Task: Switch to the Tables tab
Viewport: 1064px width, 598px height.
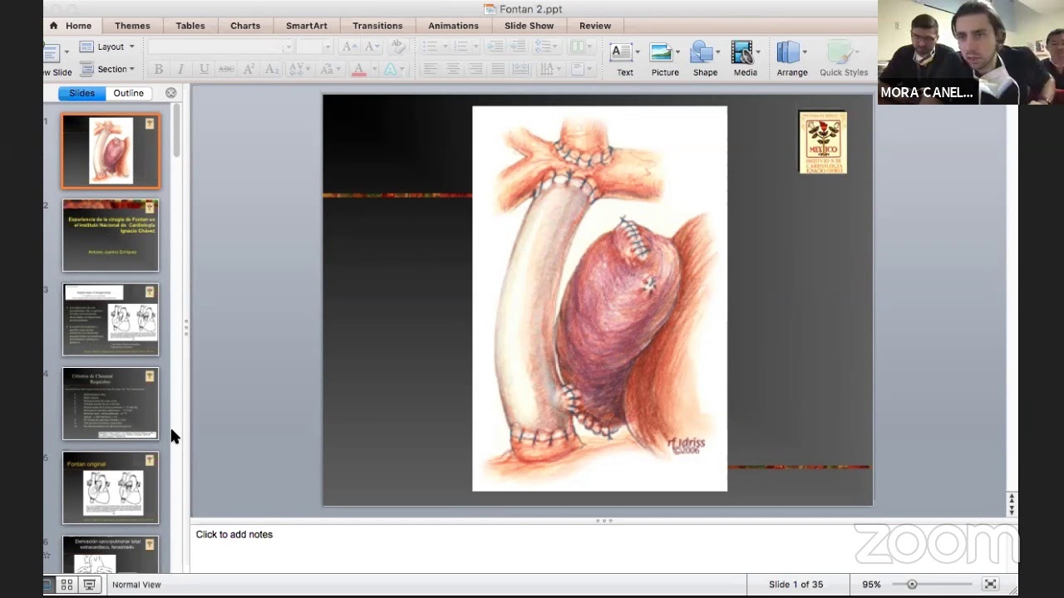Action: tap(190, 26)
